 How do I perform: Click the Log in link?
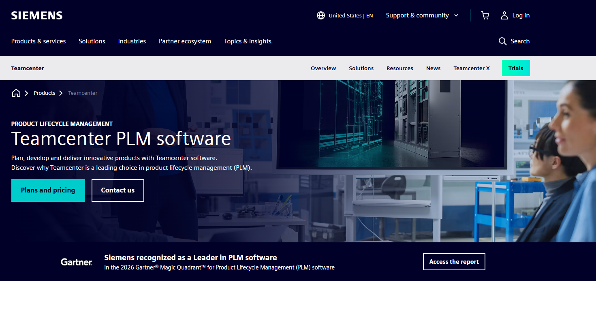[521, 15]
